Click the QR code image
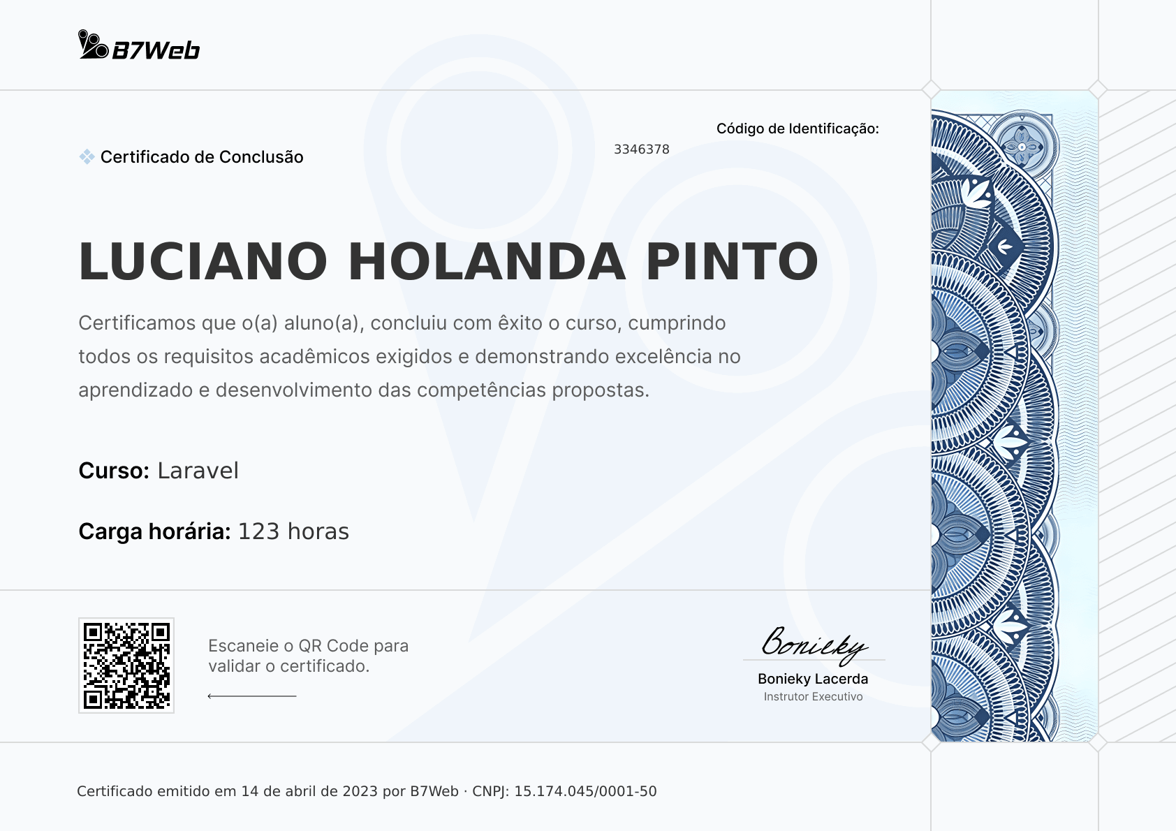 point(126,665)
